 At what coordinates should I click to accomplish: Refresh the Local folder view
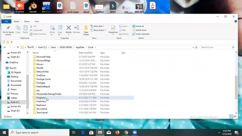(196, 47)
